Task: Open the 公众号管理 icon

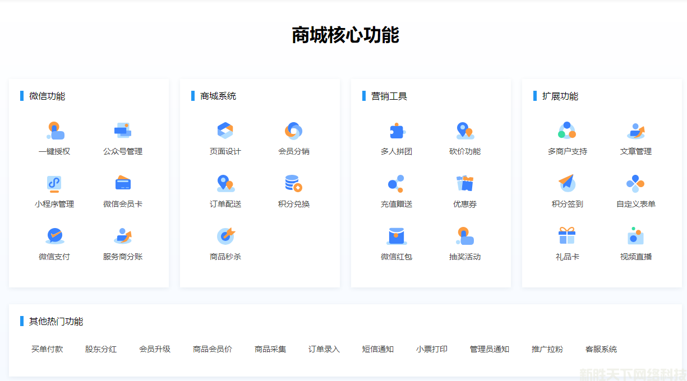Action: tap(122, 131)
